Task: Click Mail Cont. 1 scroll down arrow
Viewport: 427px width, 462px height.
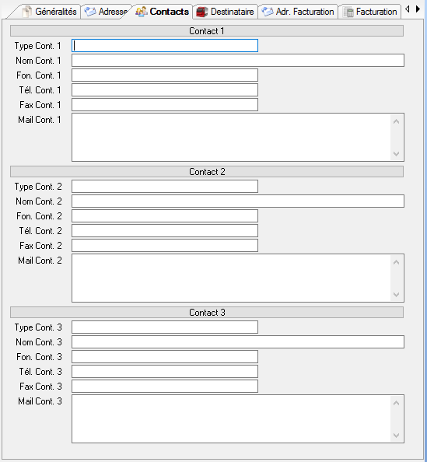Action: 397,154
